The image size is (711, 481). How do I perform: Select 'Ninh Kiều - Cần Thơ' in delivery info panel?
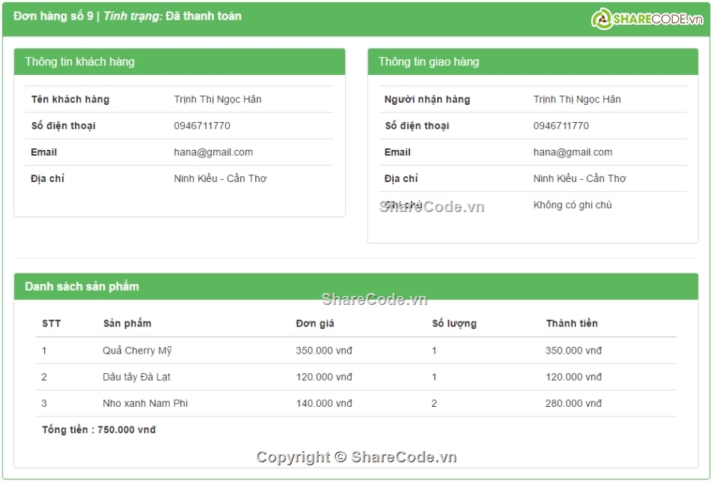pyautogui.click(x=580, y=178)
